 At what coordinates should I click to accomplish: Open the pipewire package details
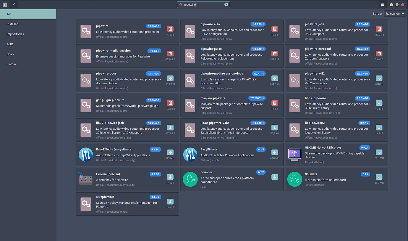click(x=102, y=26)
